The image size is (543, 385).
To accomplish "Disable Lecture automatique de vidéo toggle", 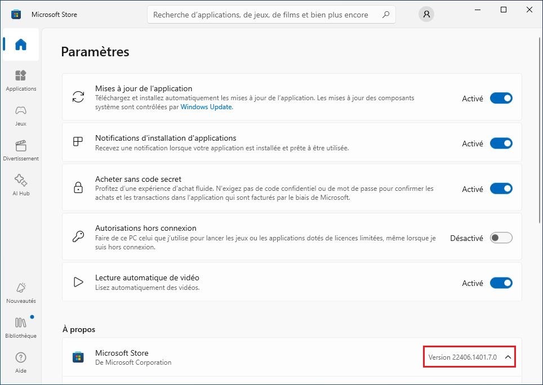I will (x=501, y=283).
